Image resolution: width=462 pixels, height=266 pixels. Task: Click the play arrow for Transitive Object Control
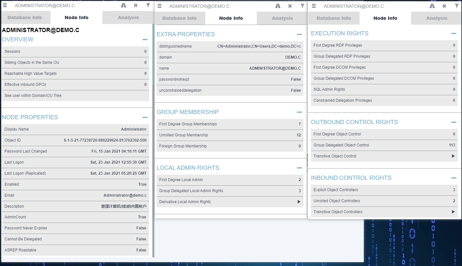(x=453, y=156)
